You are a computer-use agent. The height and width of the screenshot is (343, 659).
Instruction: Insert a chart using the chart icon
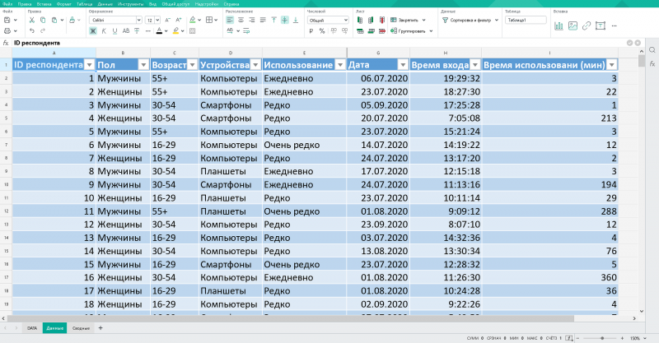(x=559, y=25)
